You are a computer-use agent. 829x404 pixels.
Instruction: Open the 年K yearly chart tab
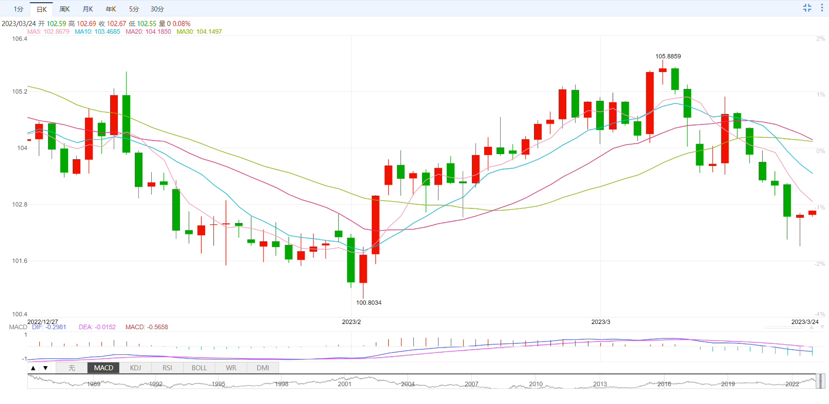[x=111, y=9]
